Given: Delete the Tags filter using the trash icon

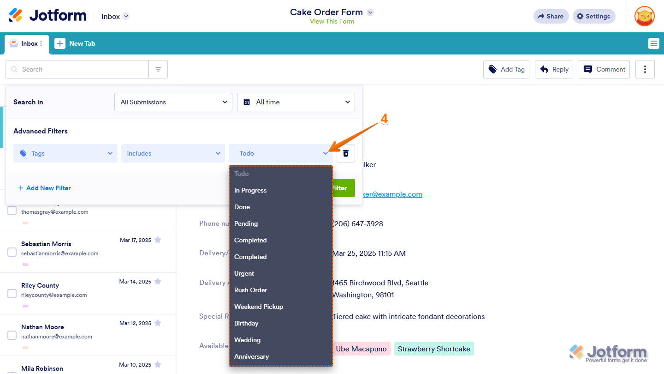Looking at the screenshot, I should [345, 153].
